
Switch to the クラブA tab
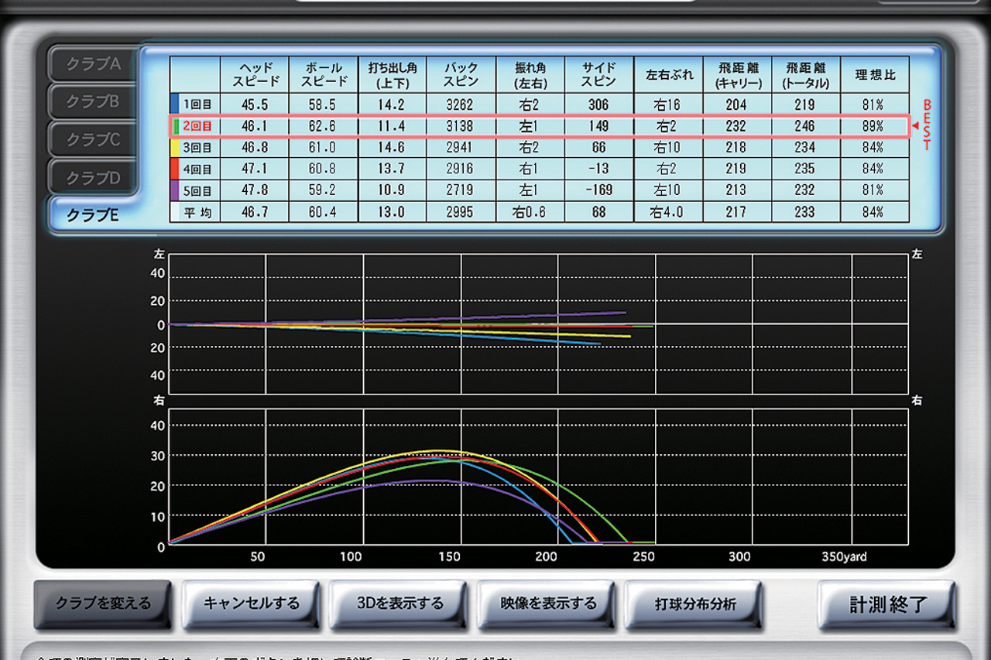click(x=92, y=64)
